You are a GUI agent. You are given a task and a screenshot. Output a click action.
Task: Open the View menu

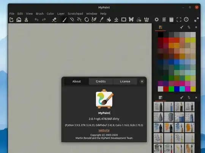pyautogui.click(x=29, y=14)
